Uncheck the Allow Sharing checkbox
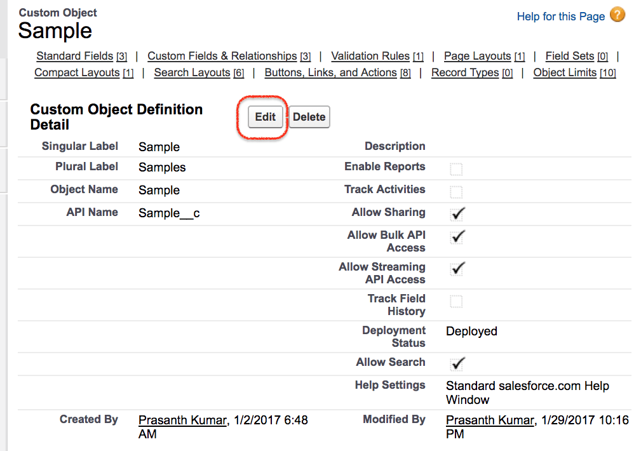 pyautogui.click(x=456, y=213)
